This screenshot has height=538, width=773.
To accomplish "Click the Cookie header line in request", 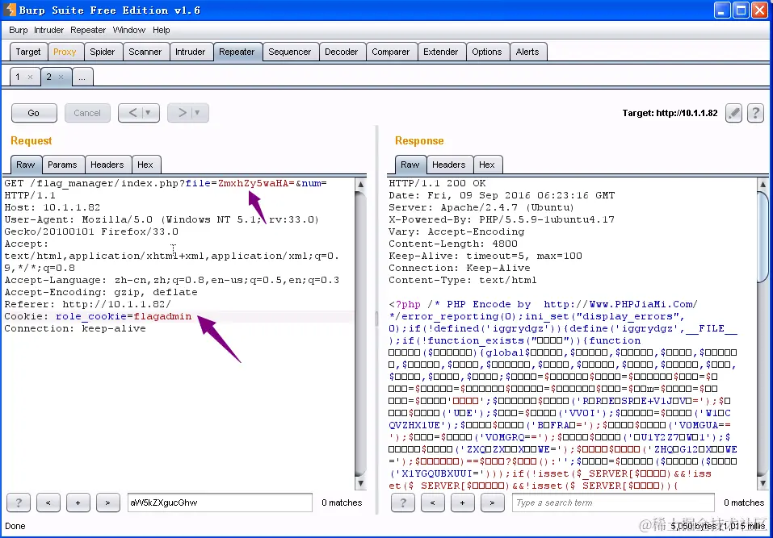I will pos(98,316).
